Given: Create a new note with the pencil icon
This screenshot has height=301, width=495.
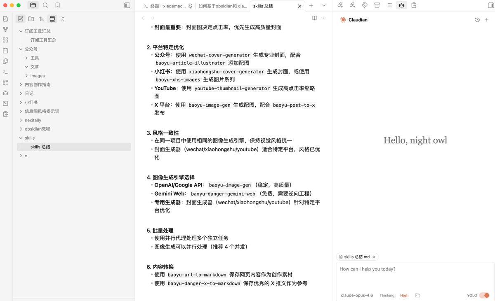Looking at the screenshot, I should (x=20, y=19).
